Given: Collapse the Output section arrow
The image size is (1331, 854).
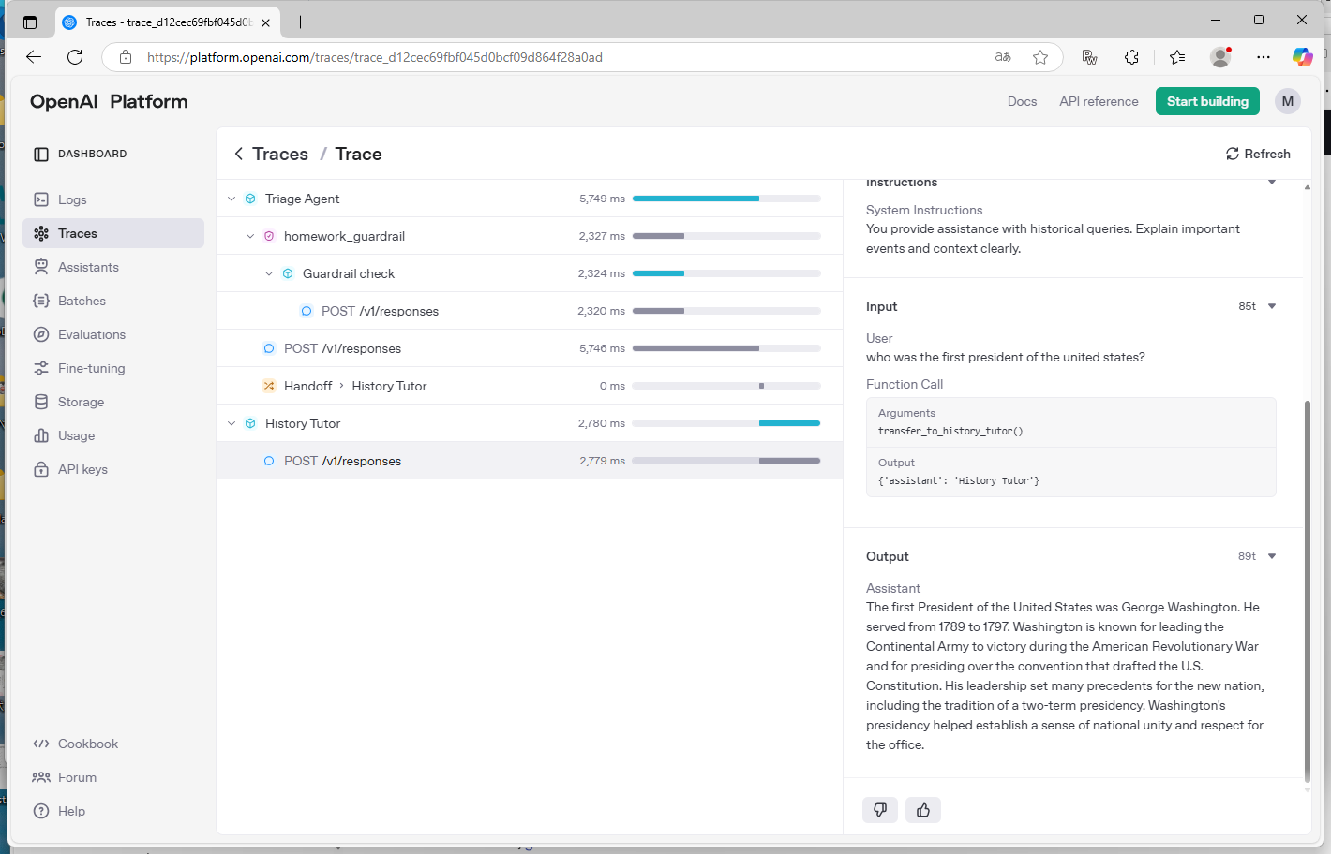Looking at the screenshot, I should pyautogui.click(x=1272, y=556).
